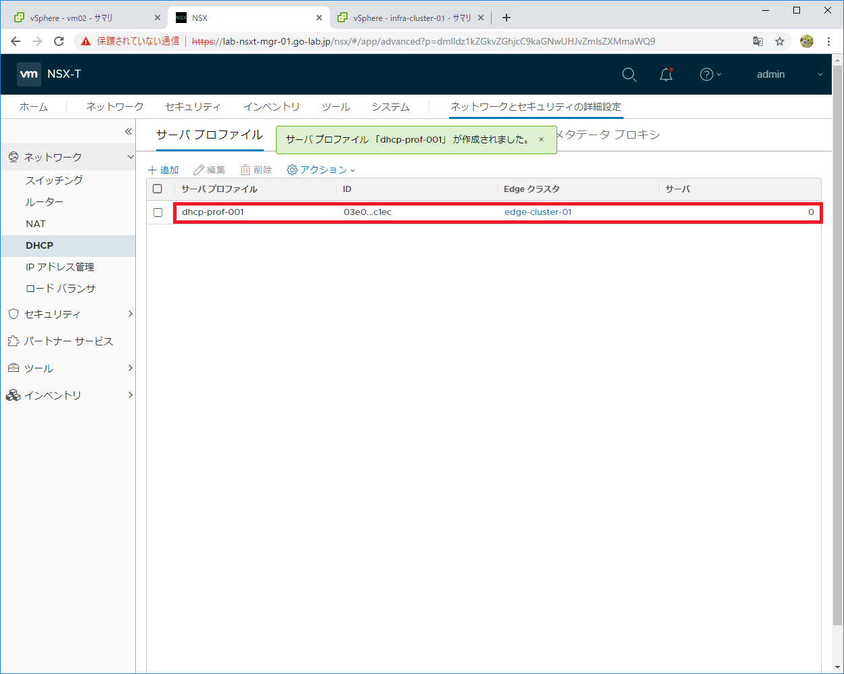Open ツール top menu
Image resolution: width=844 pixels, height=674 pixels.
(x=335, y=107)
